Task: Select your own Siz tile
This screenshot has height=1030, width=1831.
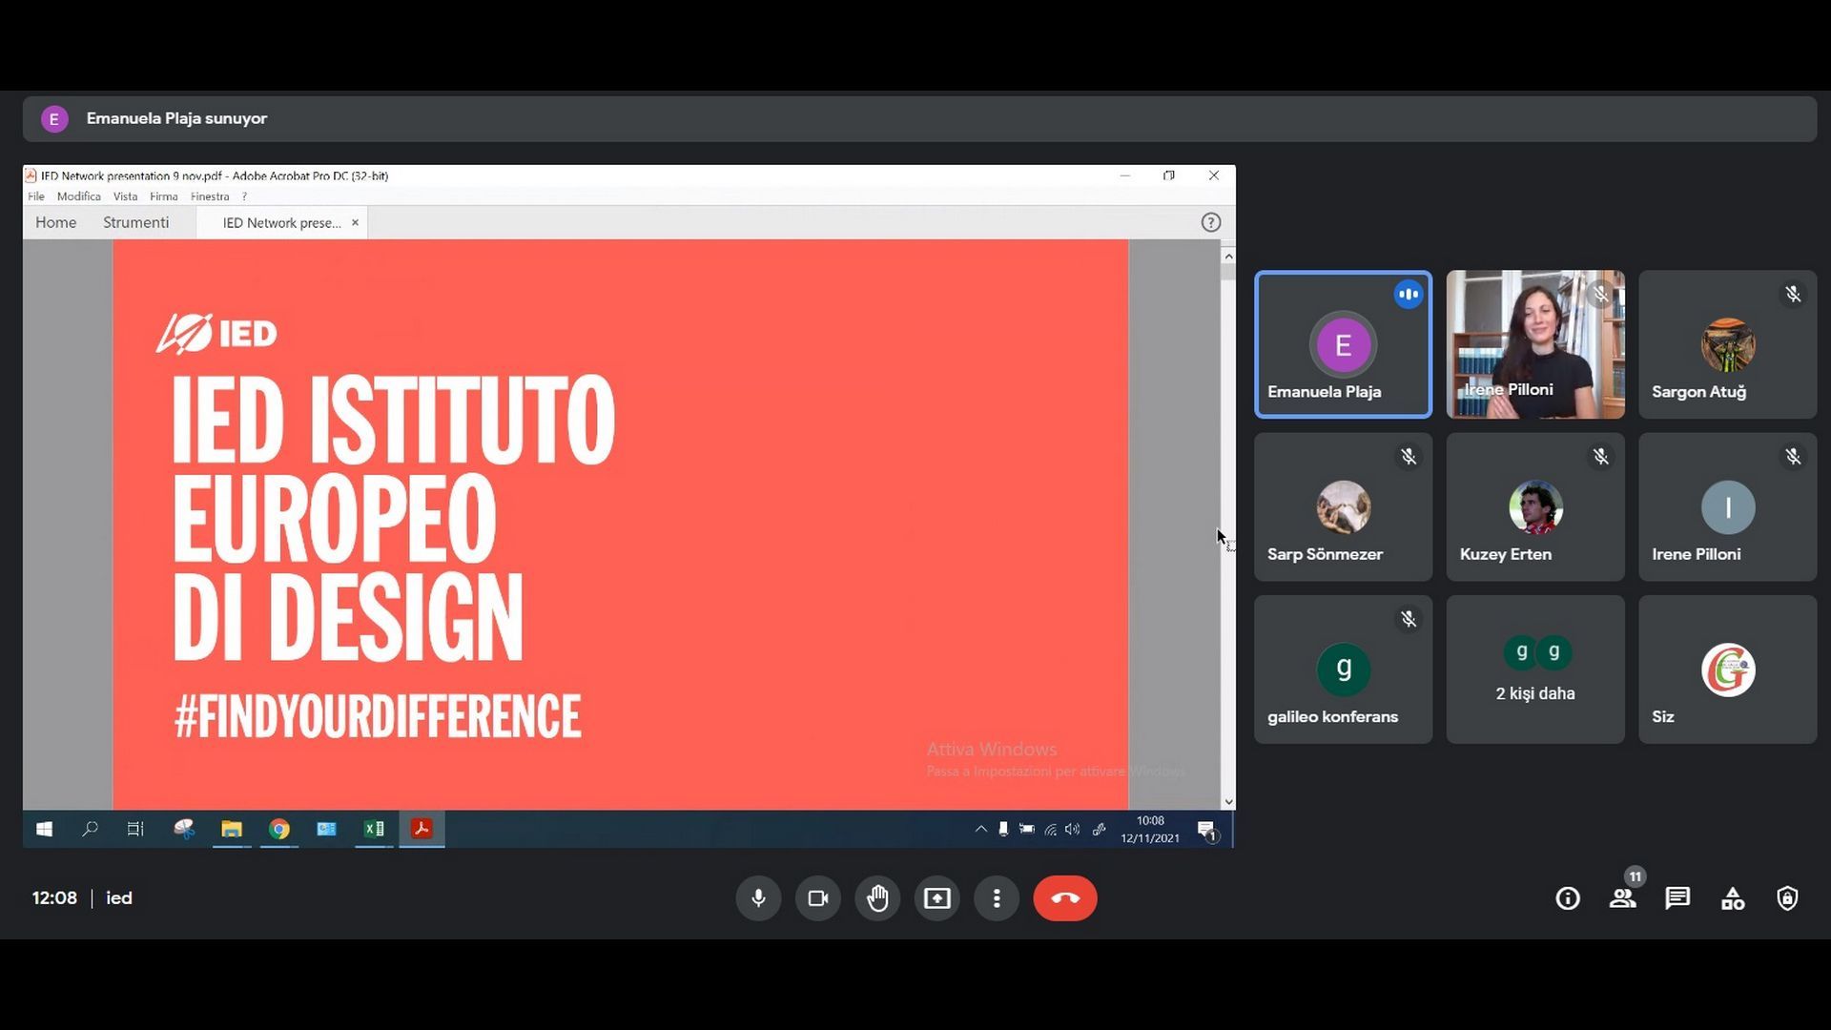Action: (1728, 669)
